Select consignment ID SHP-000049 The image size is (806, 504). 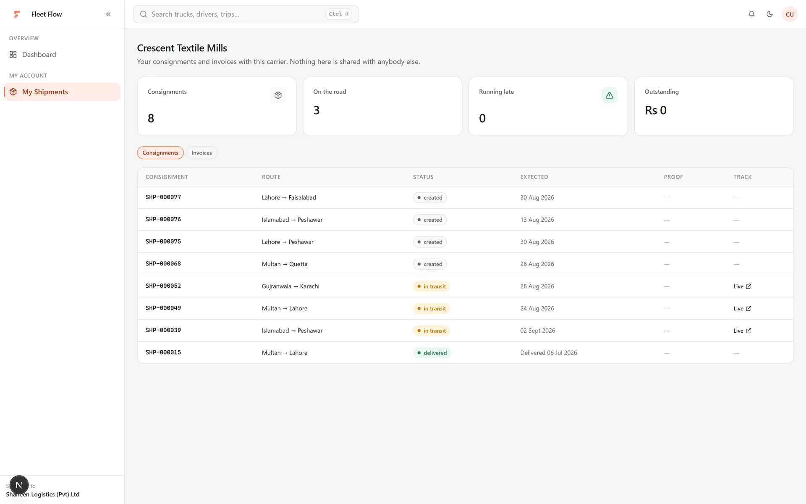(x=163, y=308)
